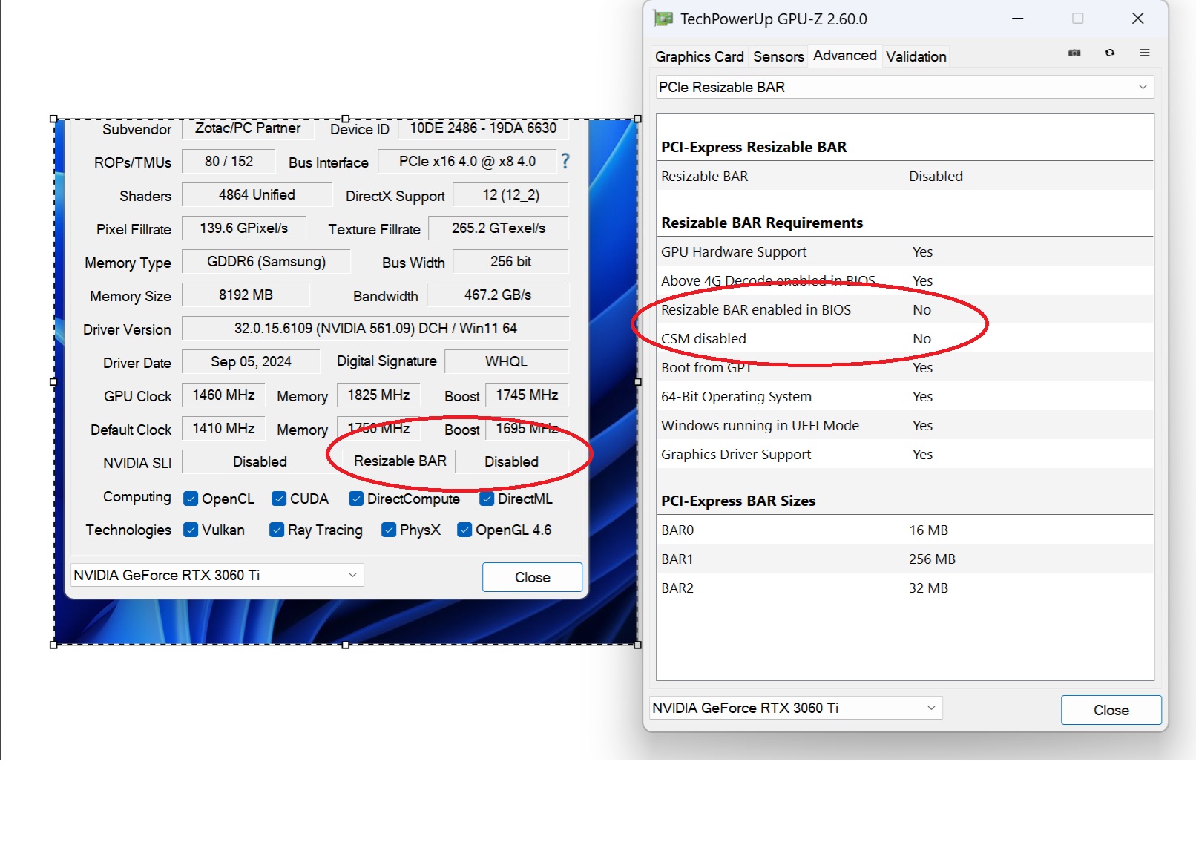Toggle the OpenCL checkbox
Image resolution: width=1196 pixels, height=865 pixels.
191,499
